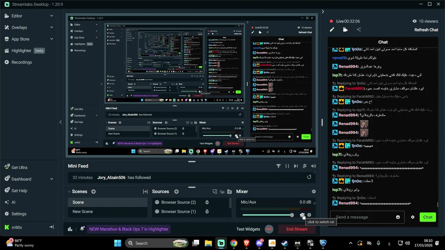Skip the current Mini Feed alert
The image size is (445, 250).
click(x=296, y=166)
